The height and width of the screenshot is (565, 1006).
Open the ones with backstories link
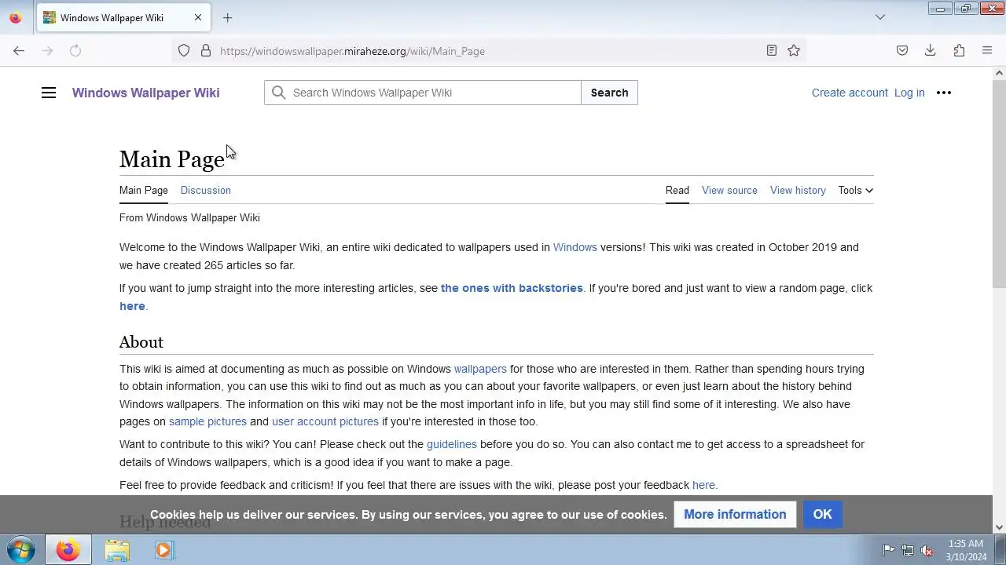[x=512, y=288]
